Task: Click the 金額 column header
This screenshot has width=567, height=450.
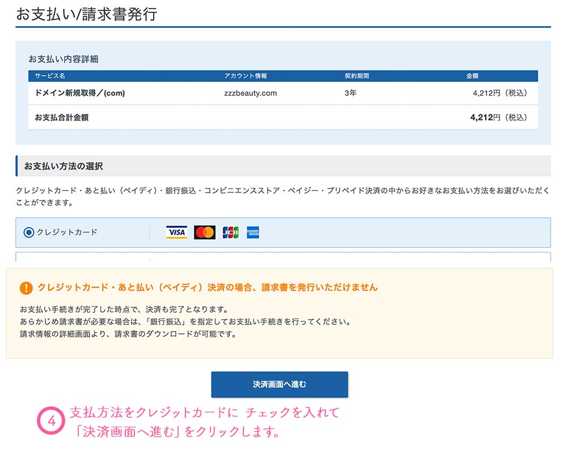Action: (x=472, y=76)
